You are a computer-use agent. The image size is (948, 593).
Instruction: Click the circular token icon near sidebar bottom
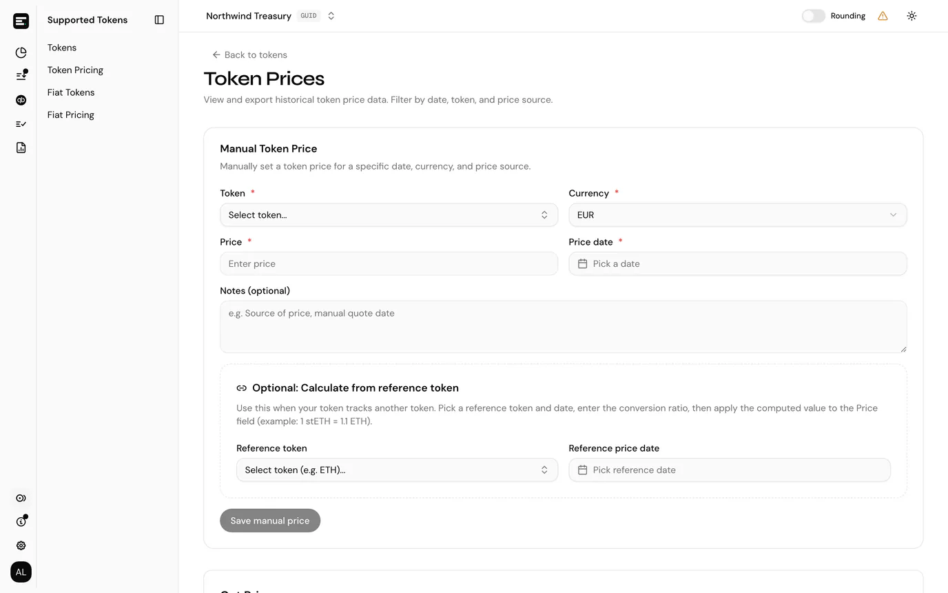coord(21,498)
